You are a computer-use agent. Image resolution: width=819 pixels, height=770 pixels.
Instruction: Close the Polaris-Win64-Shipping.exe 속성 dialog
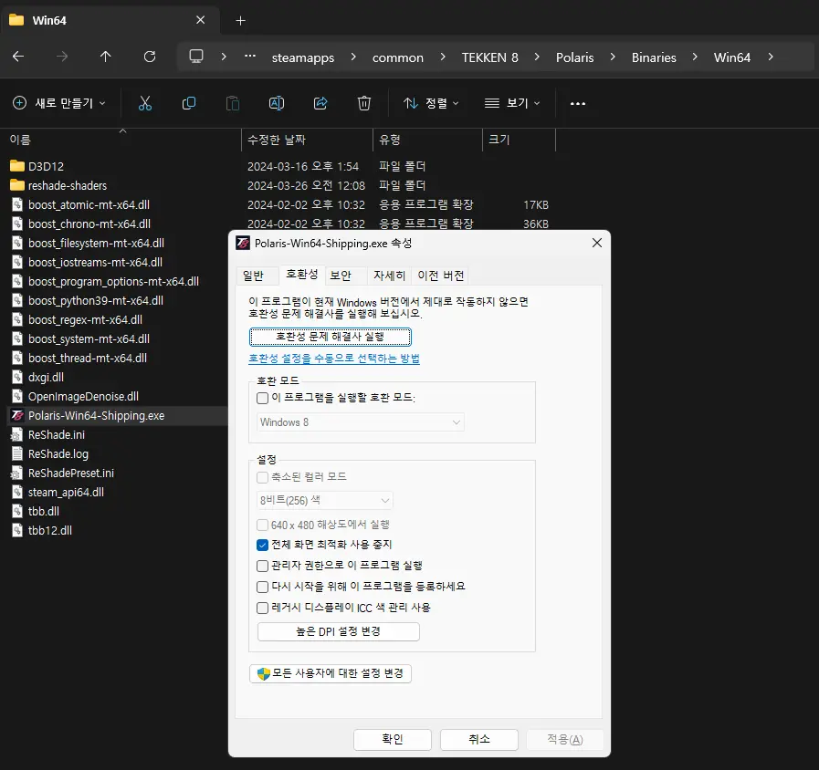pos(597,243)
